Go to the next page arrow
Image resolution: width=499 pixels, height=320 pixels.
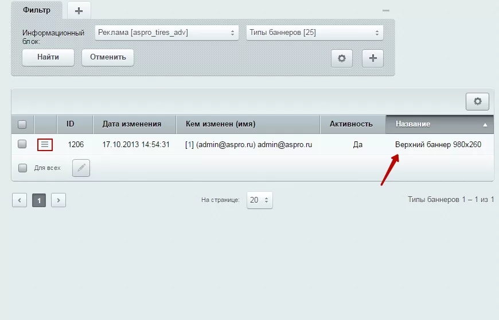click(59, 200)
